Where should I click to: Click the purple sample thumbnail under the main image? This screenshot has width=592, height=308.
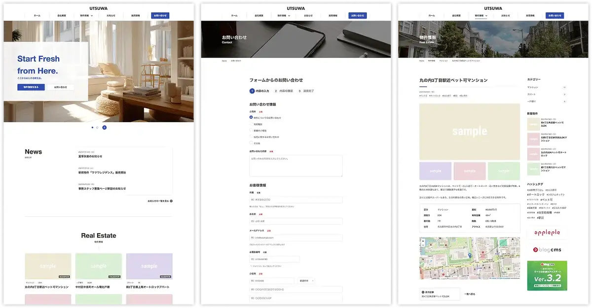coord(435,171)
